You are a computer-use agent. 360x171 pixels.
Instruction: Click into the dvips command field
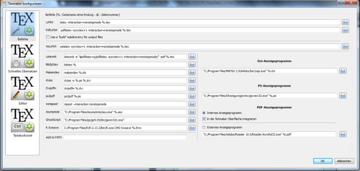[125, 80]
